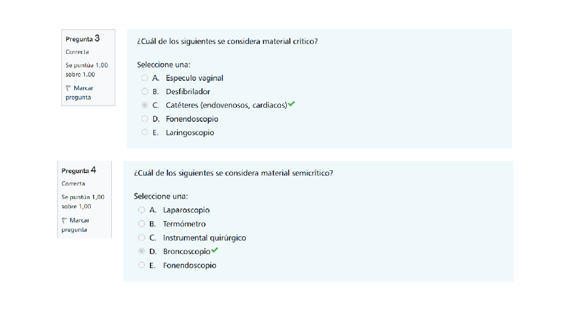The height and width of the screenshot is (316, 562).
Task: Choose the Laringoscopio radio option
Action: click(144, 132)
